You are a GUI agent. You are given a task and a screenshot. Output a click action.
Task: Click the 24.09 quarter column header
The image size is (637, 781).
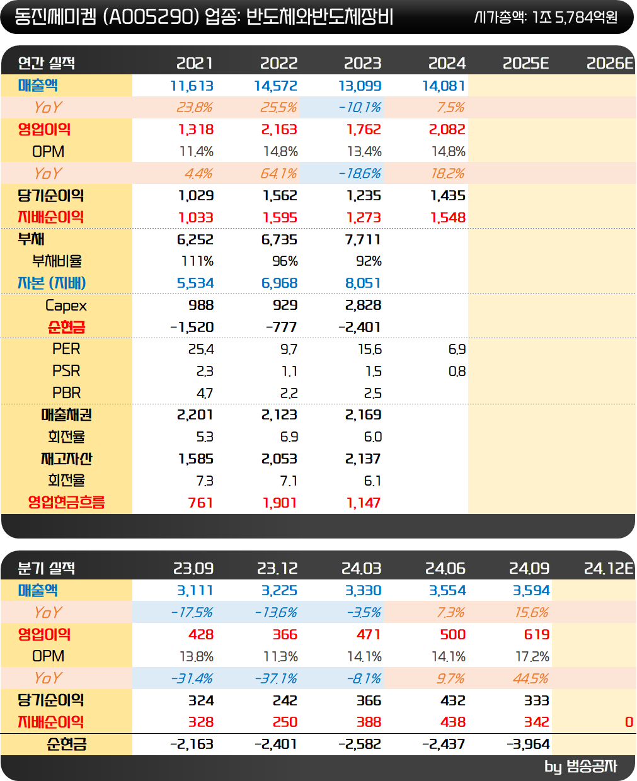[529, 568]
